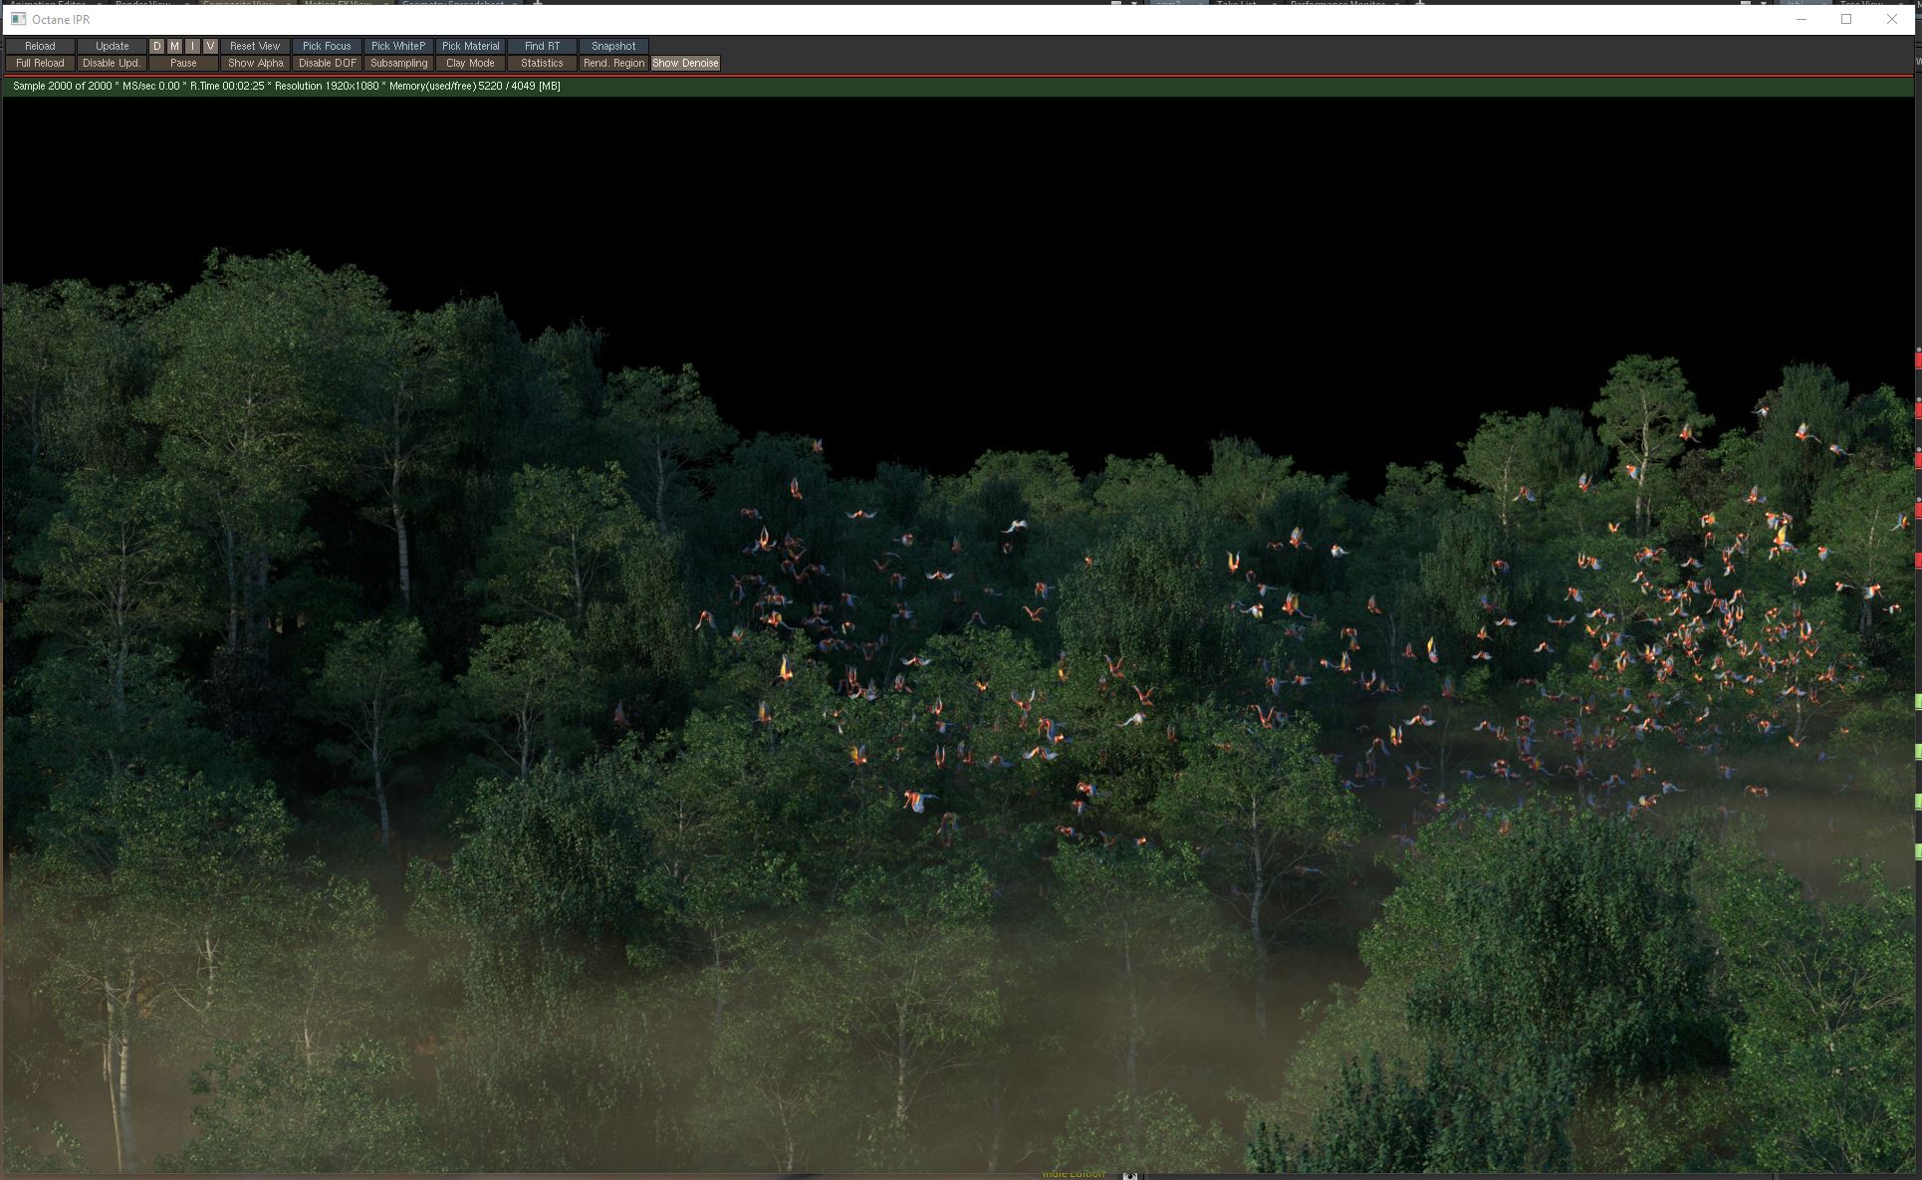
Task: Click the Update button
Action: 112,46
